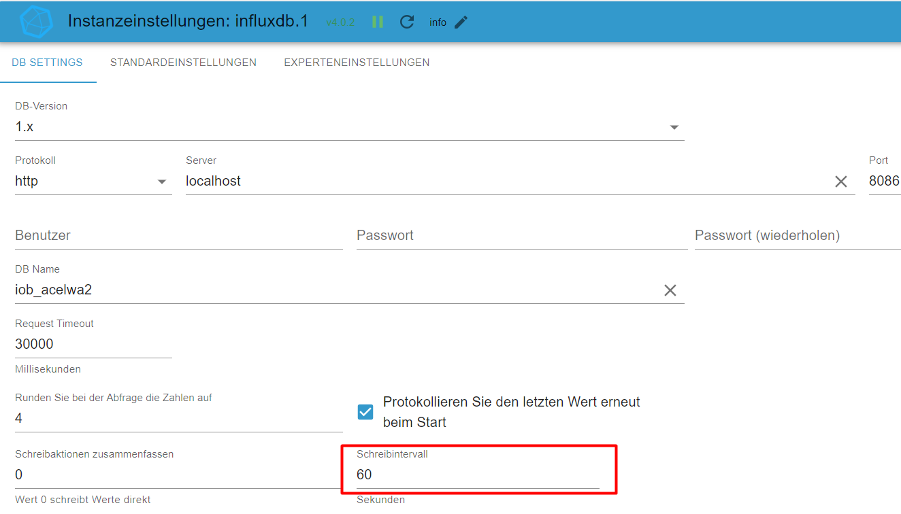This screenshot has width=901, height=514.
Task: Switch to Standardeinstellungen tab
Action: (183, 63)
